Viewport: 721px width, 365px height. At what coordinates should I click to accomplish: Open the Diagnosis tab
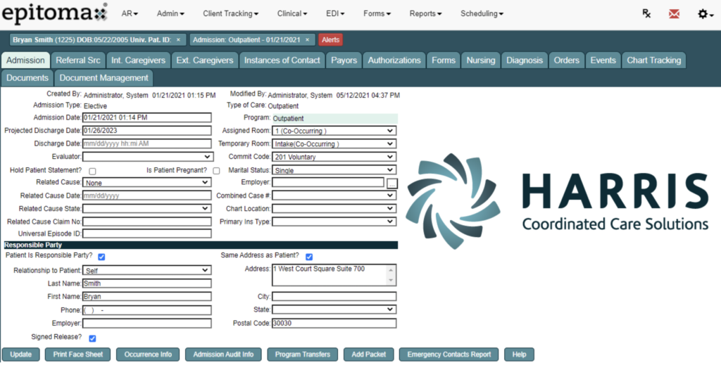coord(525,60)
